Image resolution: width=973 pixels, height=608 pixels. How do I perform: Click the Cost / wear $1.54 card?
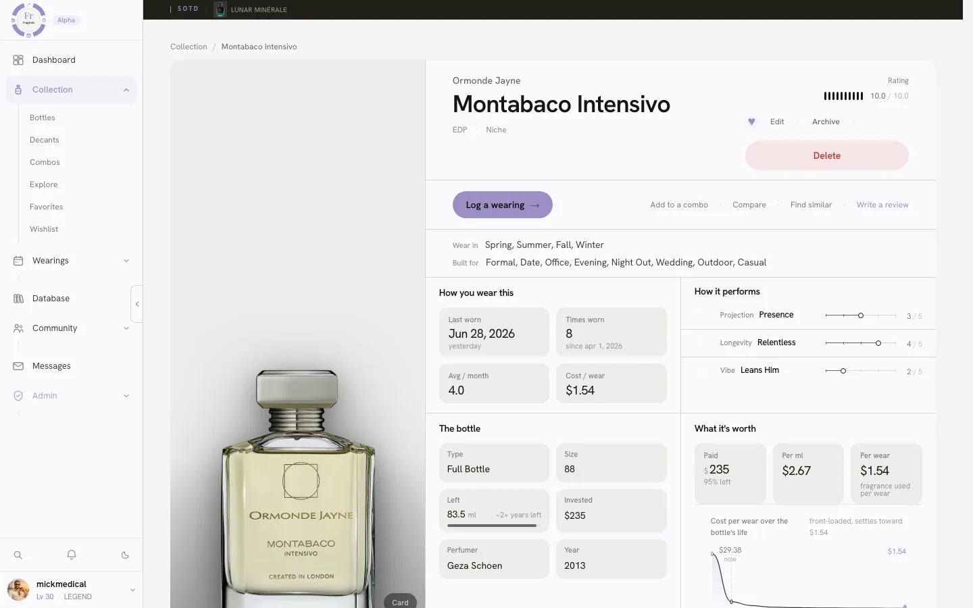612,384
